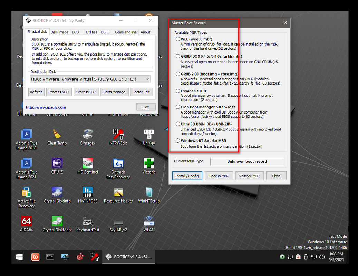
Task: Click Process PBR button
Action: coord(86,92)
